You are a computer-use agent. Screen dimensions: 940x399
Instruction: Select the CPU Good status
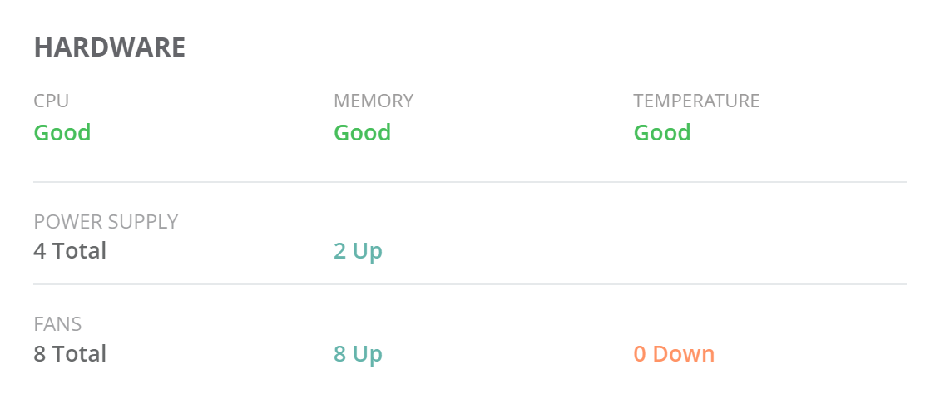pyautogui.click(x=62, y=133)
